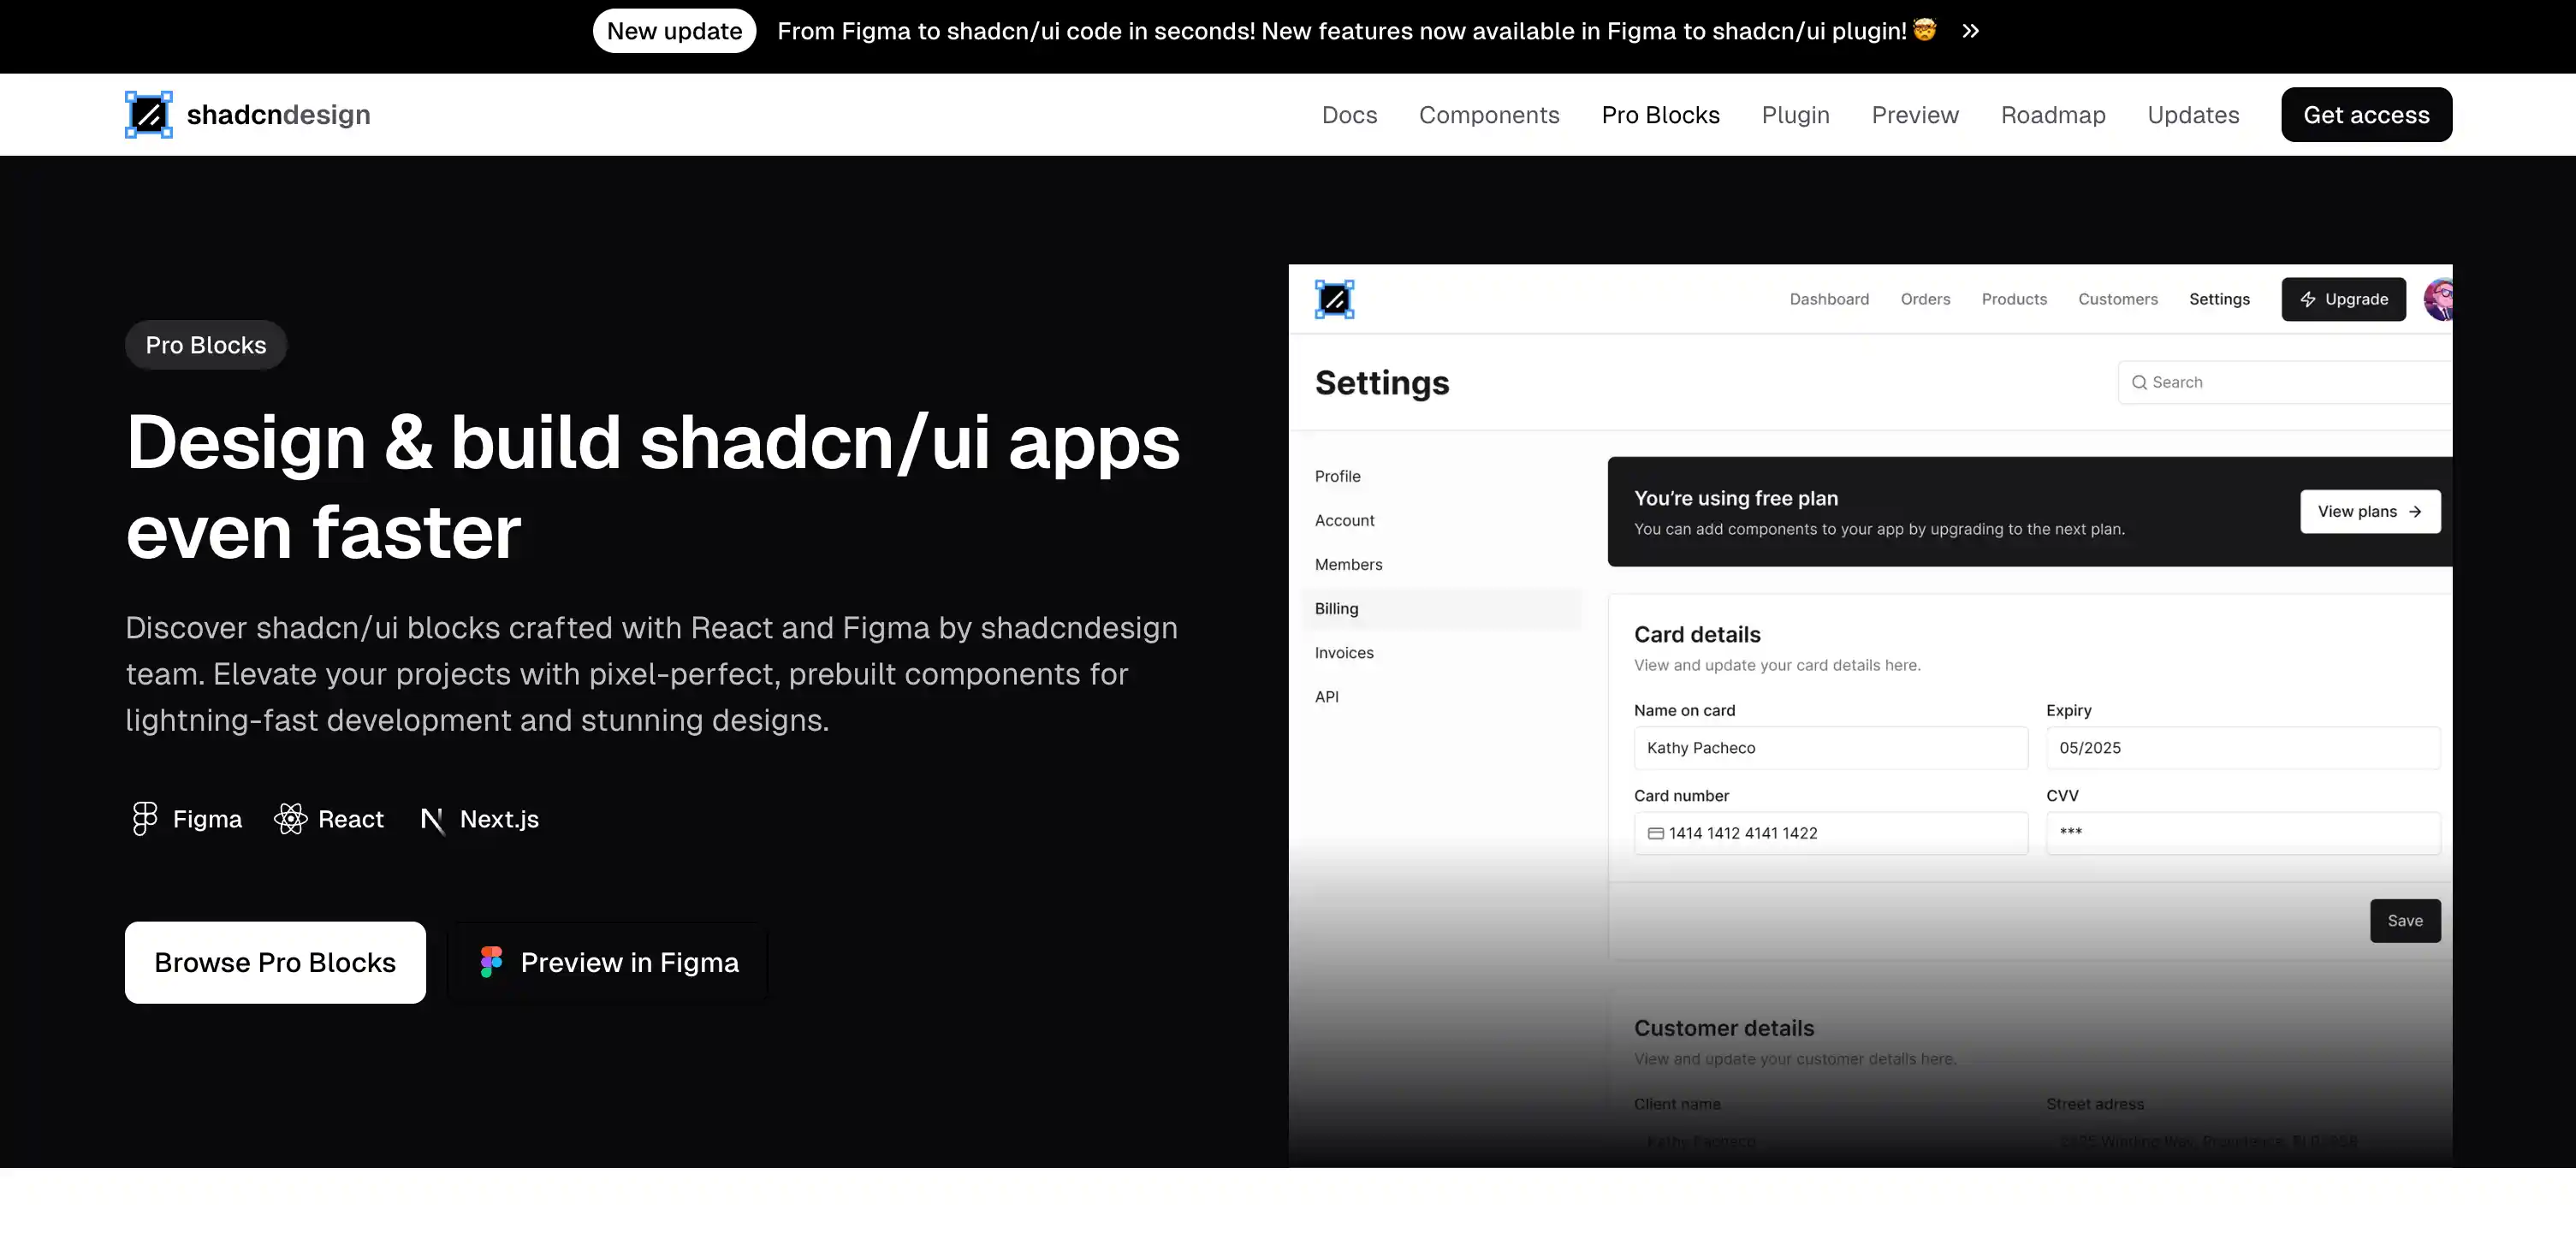The width and height of the screenshot is (2576, 1251).
Task: Click the Card number input field
Action: coord(1830,833)
